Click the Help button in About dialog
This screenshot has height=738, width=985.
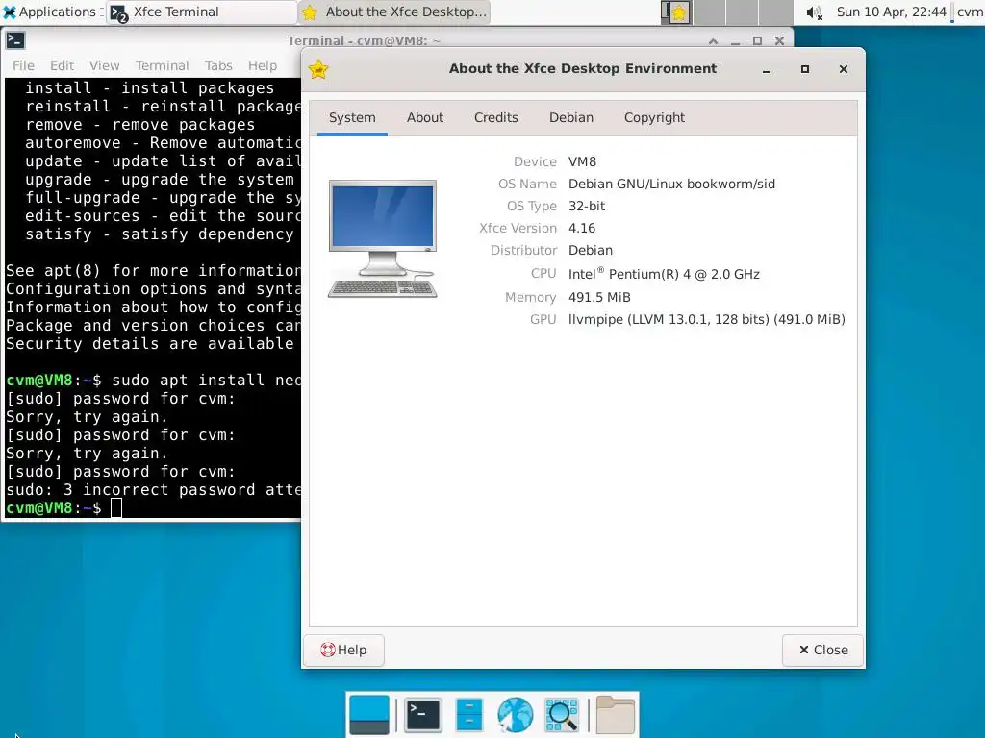click(x=343, y=651)
